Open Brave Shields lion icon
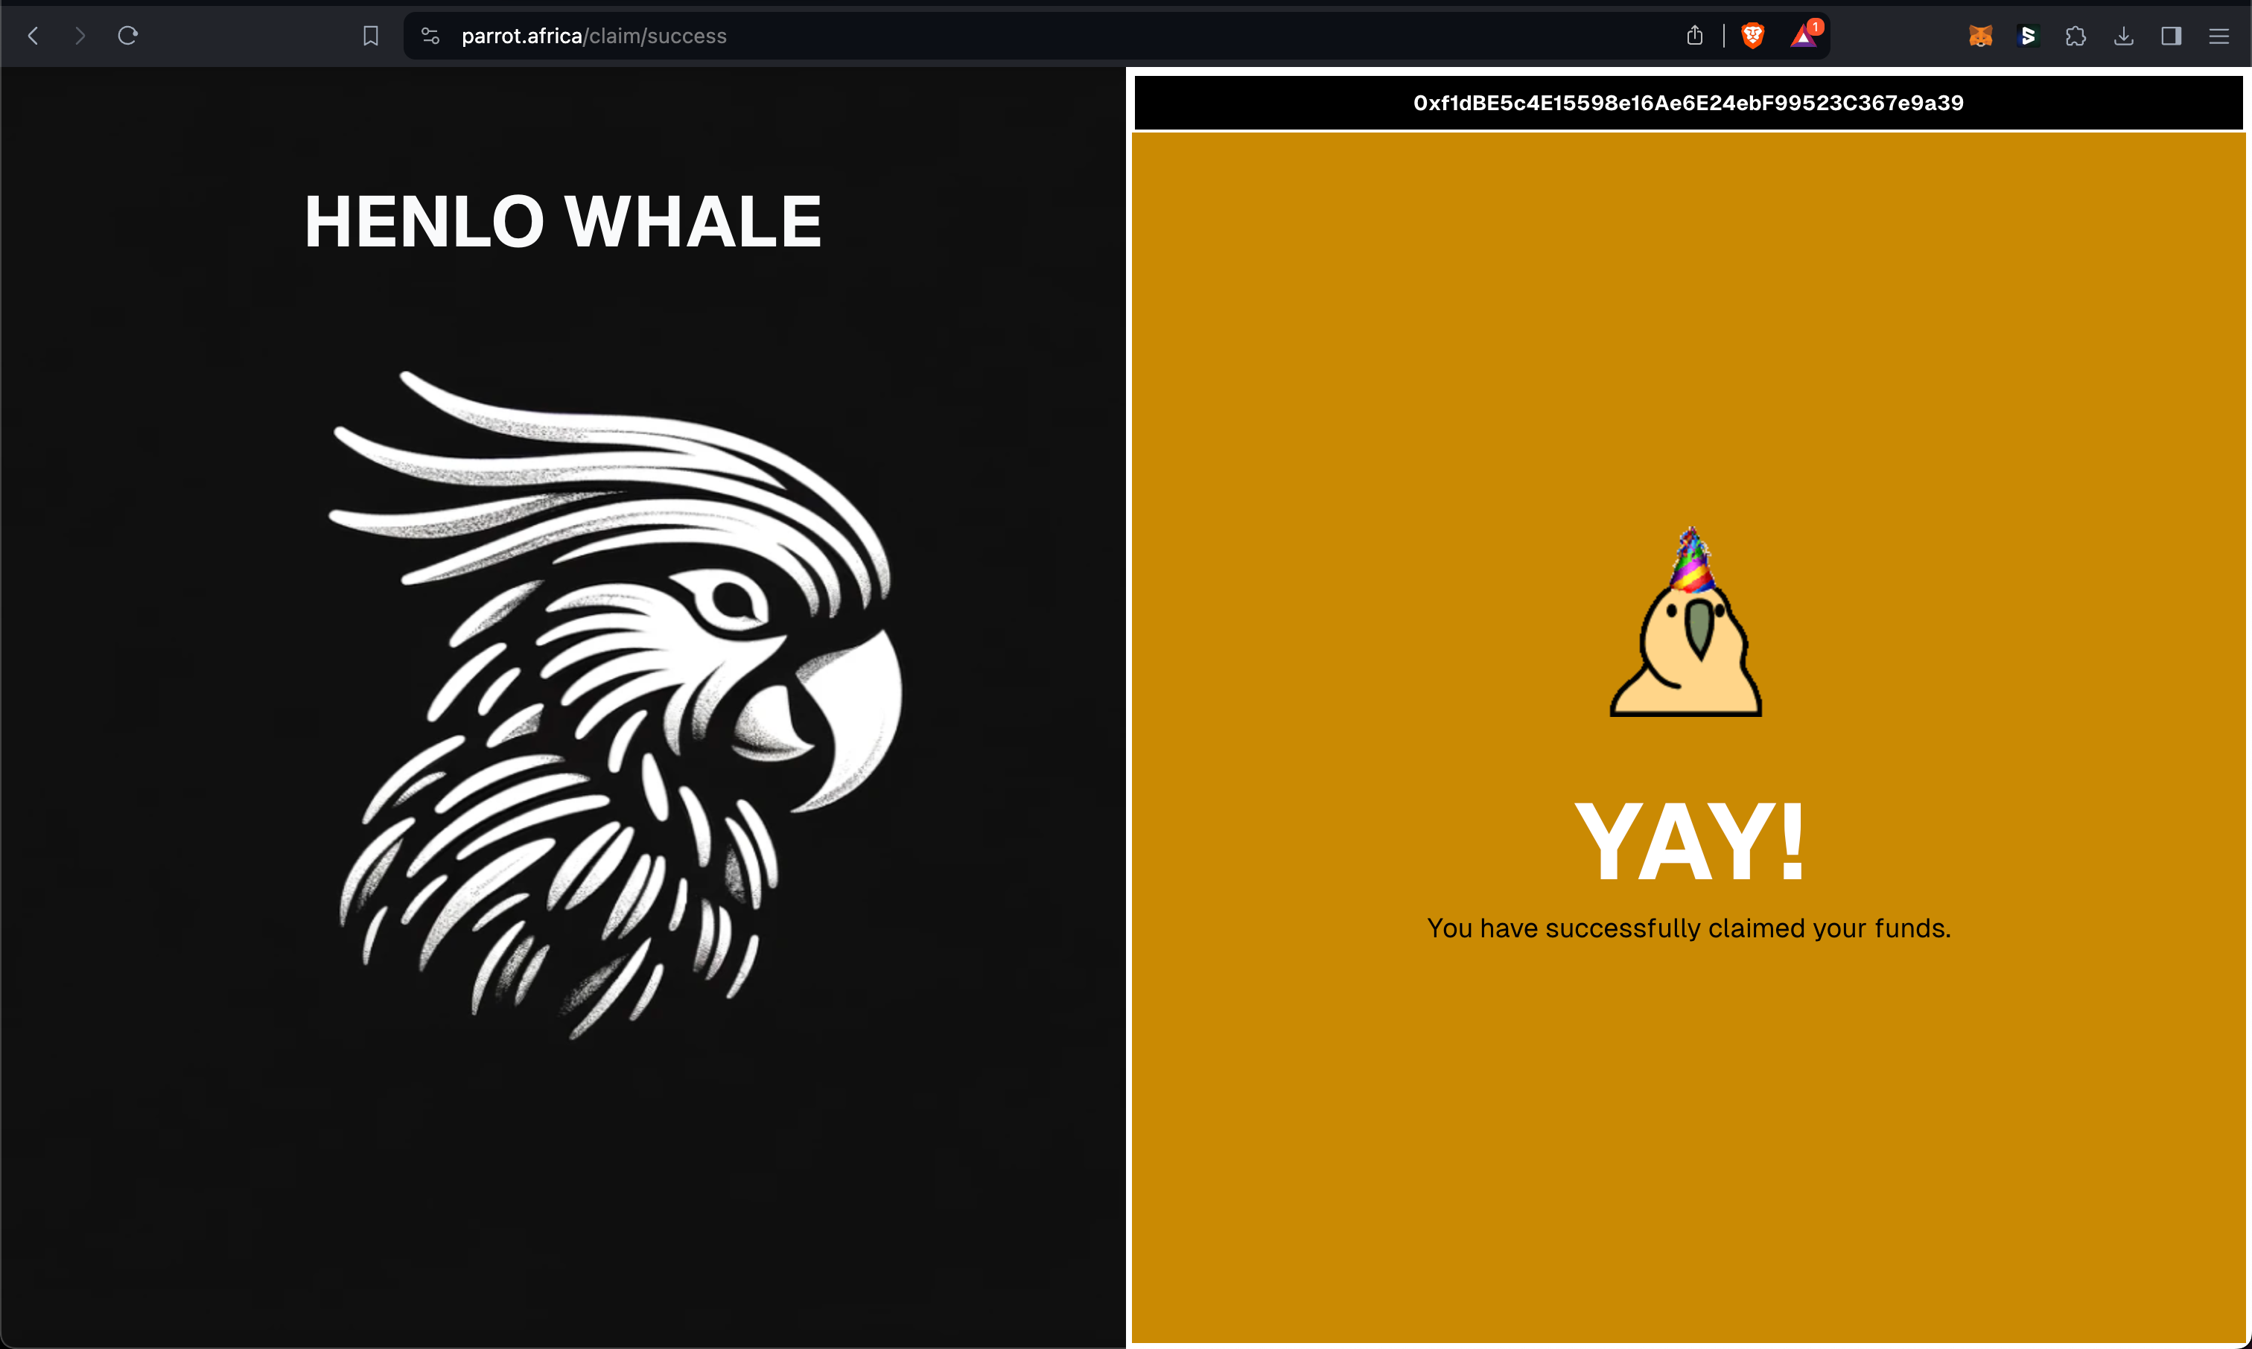 coord(1752,36)
